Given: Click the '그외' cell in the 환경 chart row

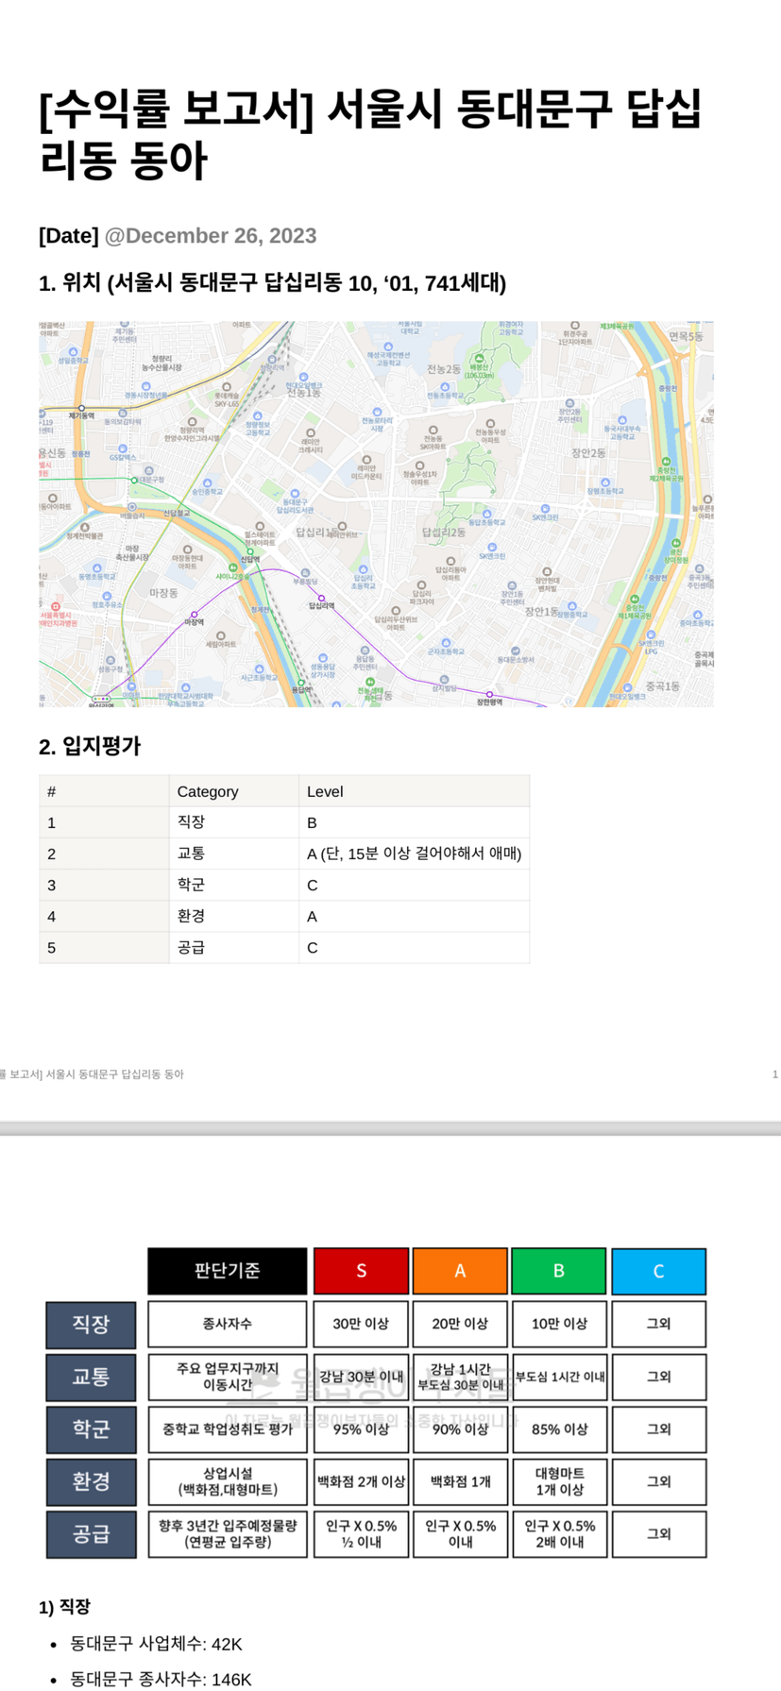Looking at the screenshot, I should [x=658, y=1481].
